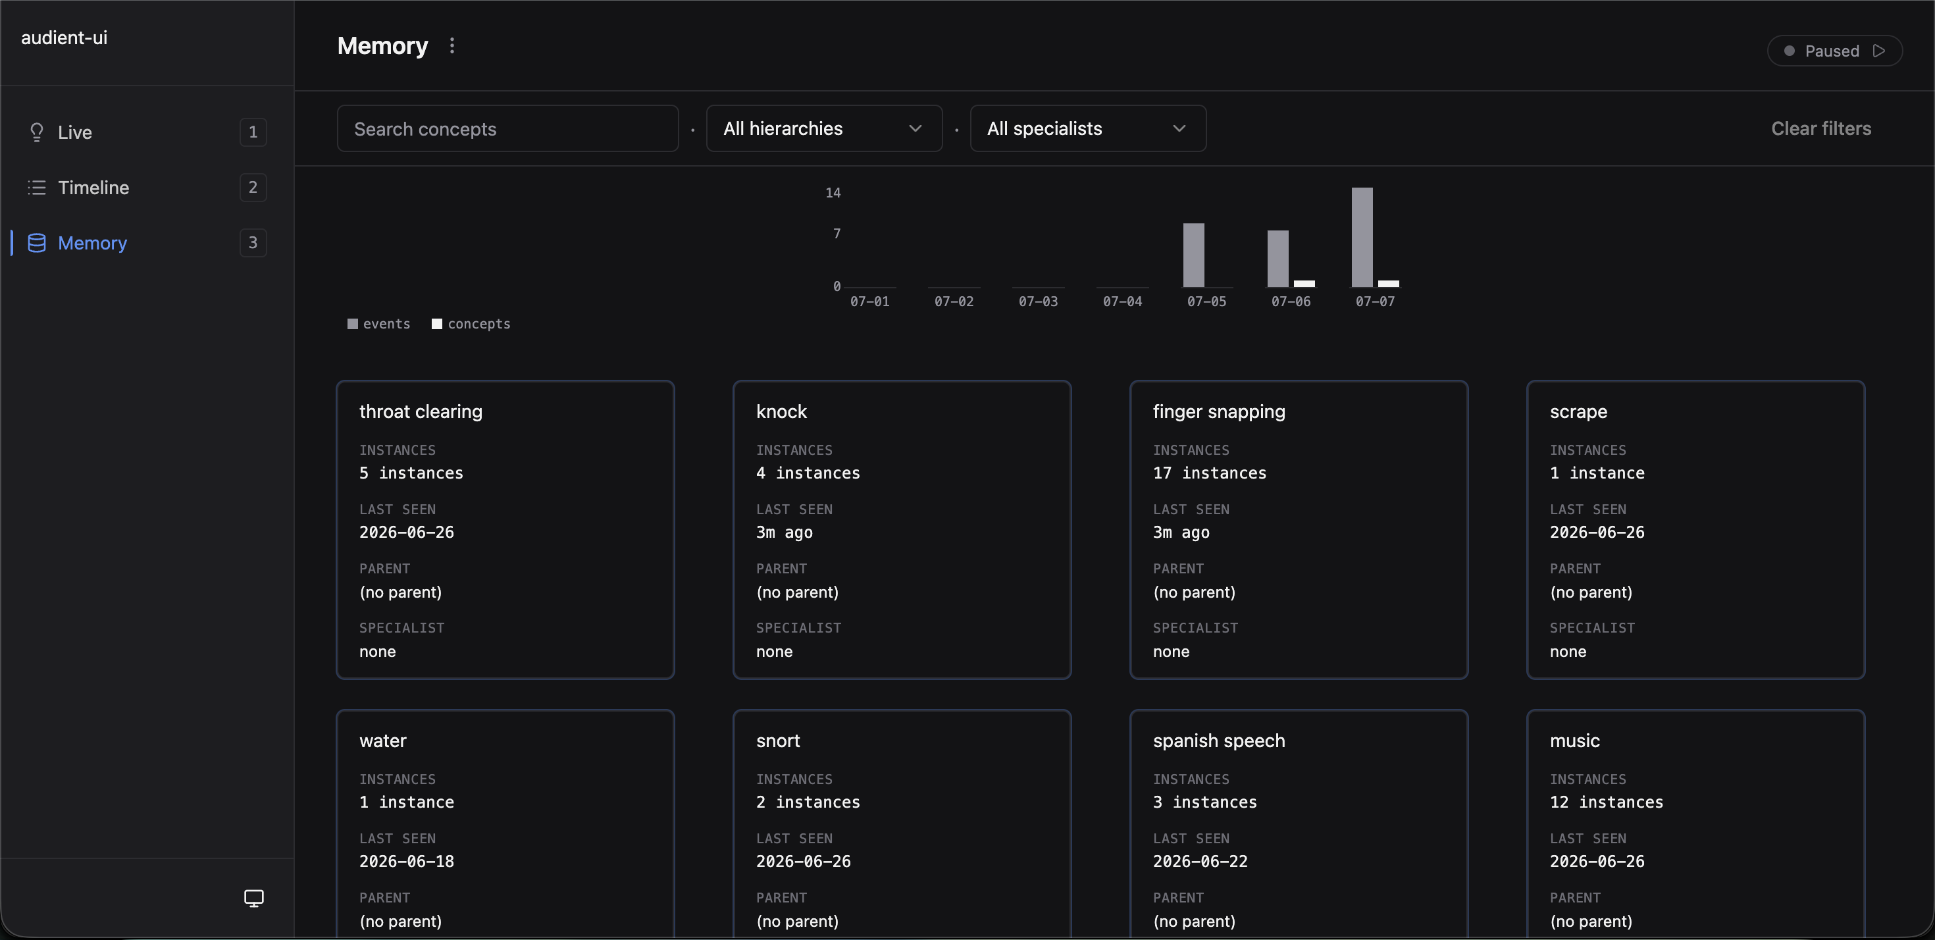
Task: Open the spanish speech concept card
Action: pyautogui.click(x=1299, y=823)
